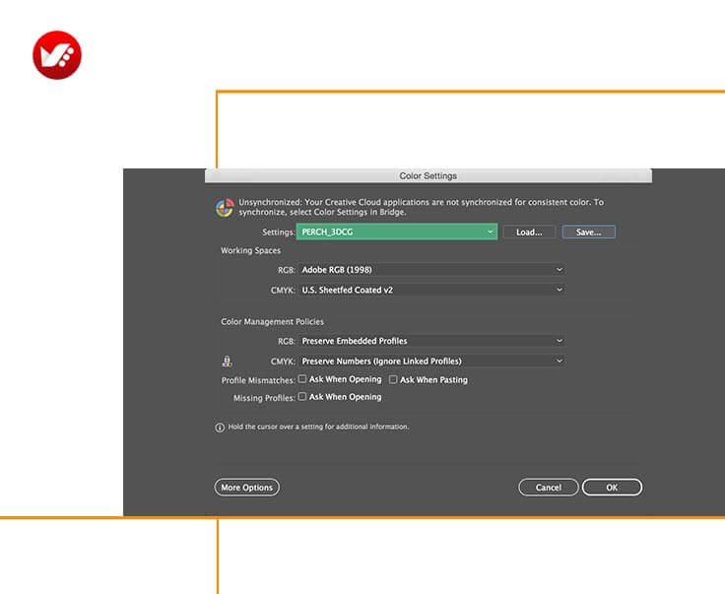Click the Color Settings title bar
Image resolution: width=725 pixels, height=594 pixels.
(x=428, y=175)
